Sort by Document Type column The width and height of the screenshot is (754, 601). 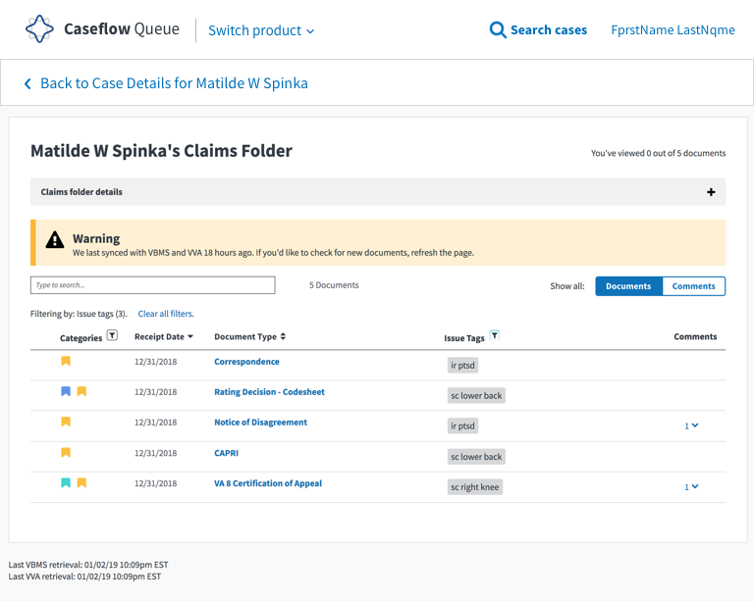[x=250, y=336]
